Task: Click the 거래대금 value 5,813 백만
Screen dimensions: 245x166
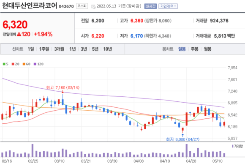Action: (x=224, y=36)
